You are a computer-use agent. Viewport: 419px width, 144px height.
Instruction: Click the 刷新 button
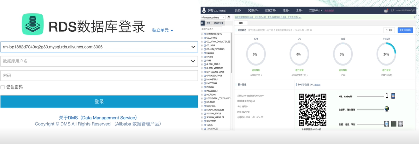pos(389,30)
